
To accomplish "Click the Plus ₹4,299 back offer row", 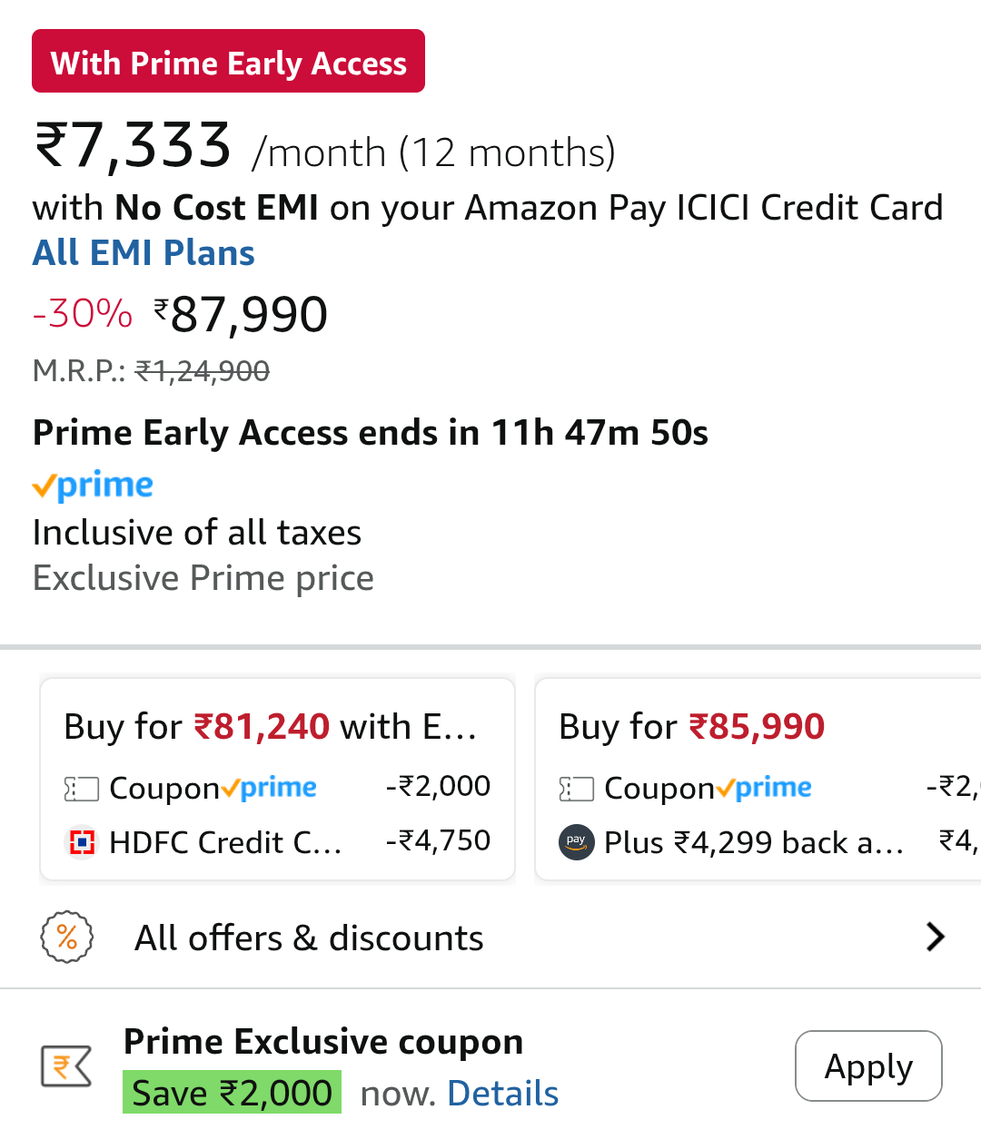I will (x=753, y=843).
